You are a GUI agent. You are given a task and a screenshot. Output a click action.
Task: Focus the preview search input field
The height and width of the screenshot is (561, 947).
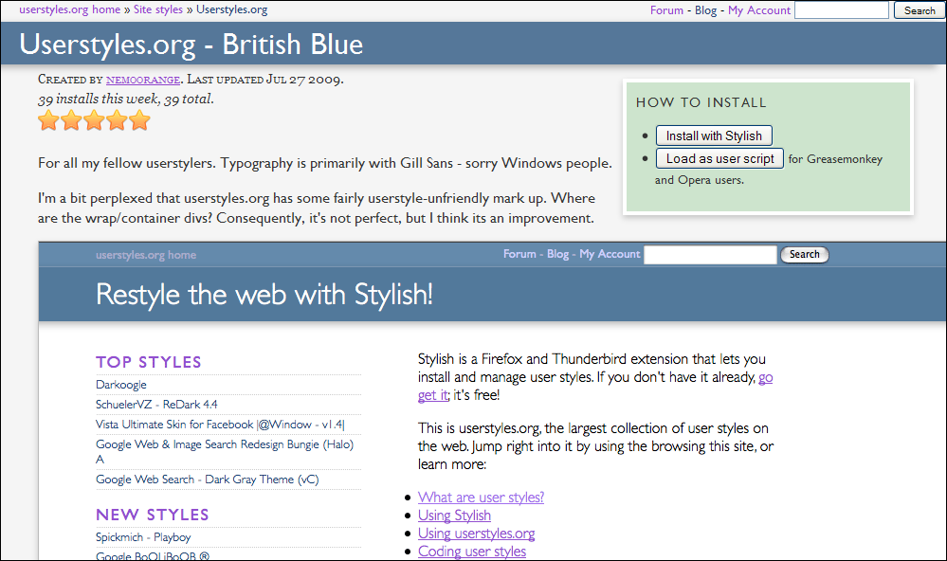pos(710,255)
